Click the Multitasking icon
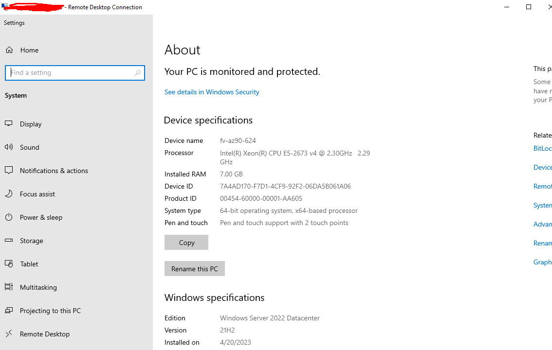 9,287
